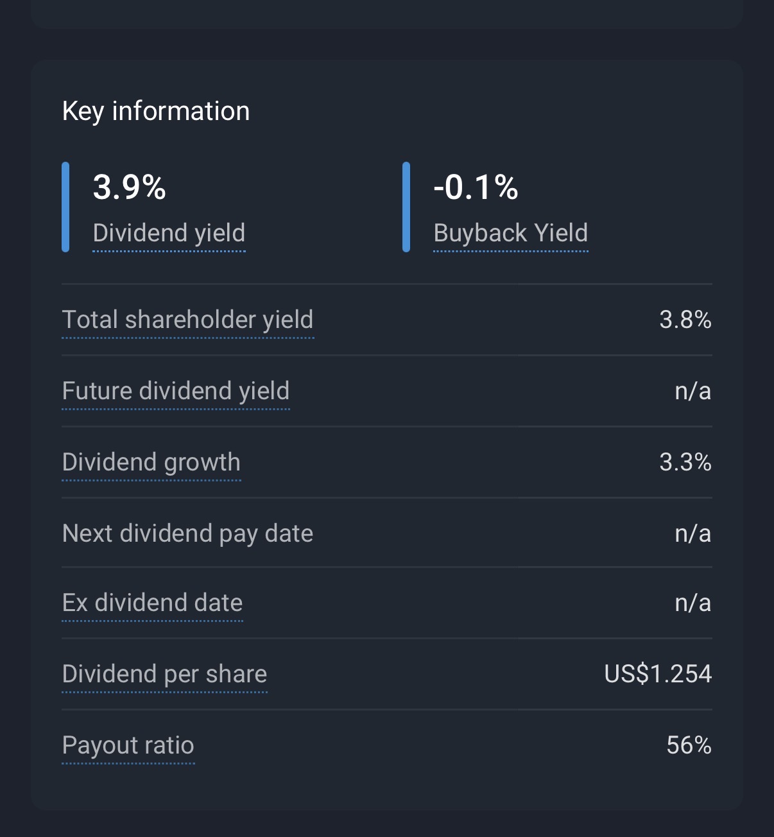Click the blue bar beside Dividend yield
The width and height of the screenshot is (774, 837).
click(65, 207)
